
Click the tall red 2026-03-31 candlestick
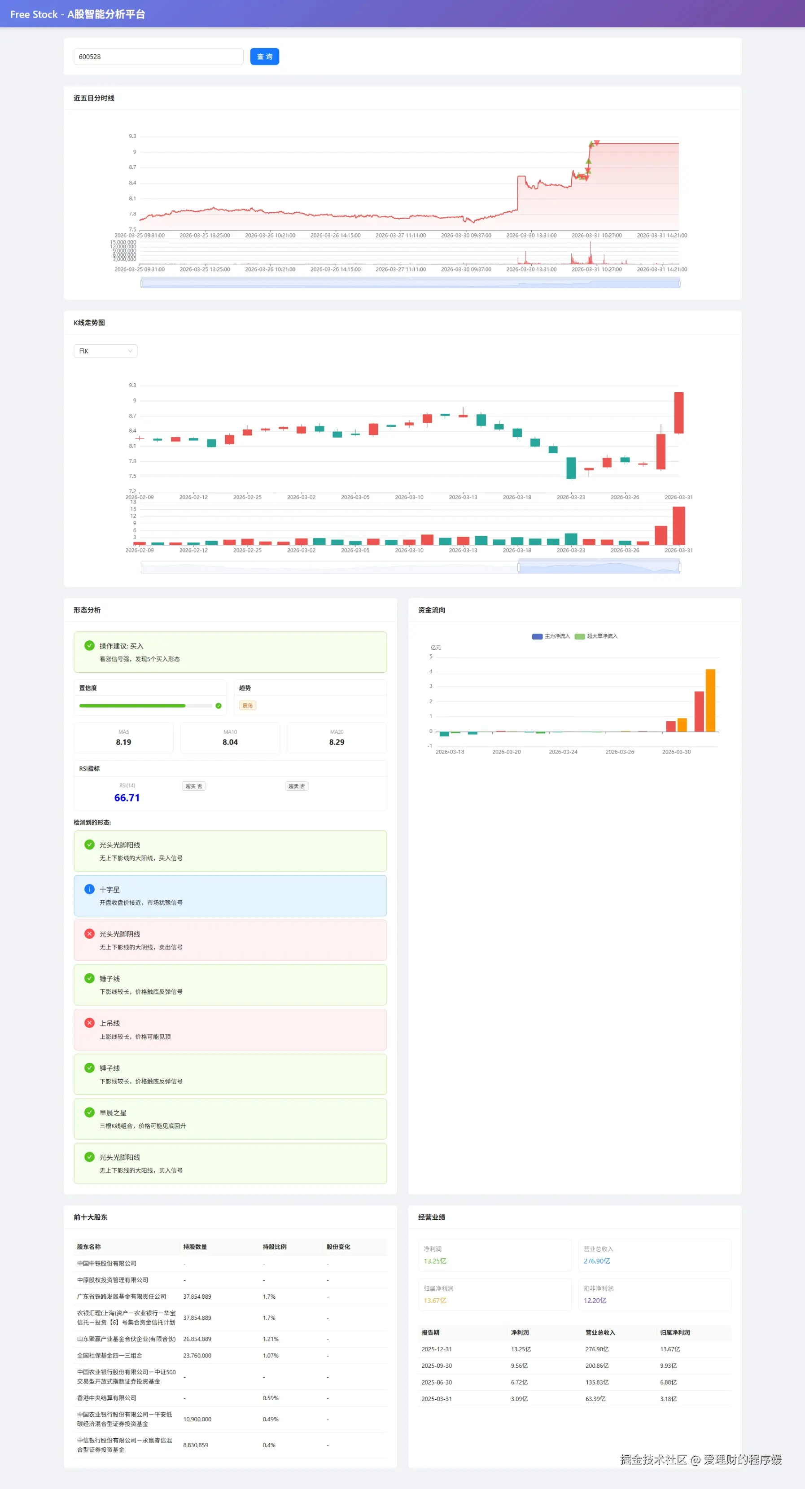point(678,413)
